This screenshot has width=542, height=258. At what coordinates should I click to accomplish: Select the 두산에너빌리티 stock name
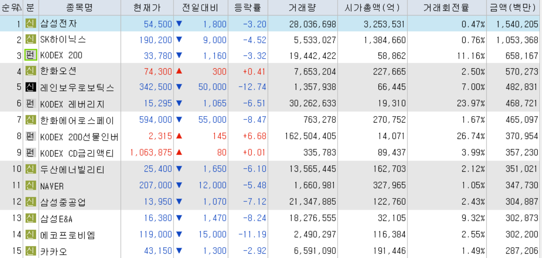(72, 170)
